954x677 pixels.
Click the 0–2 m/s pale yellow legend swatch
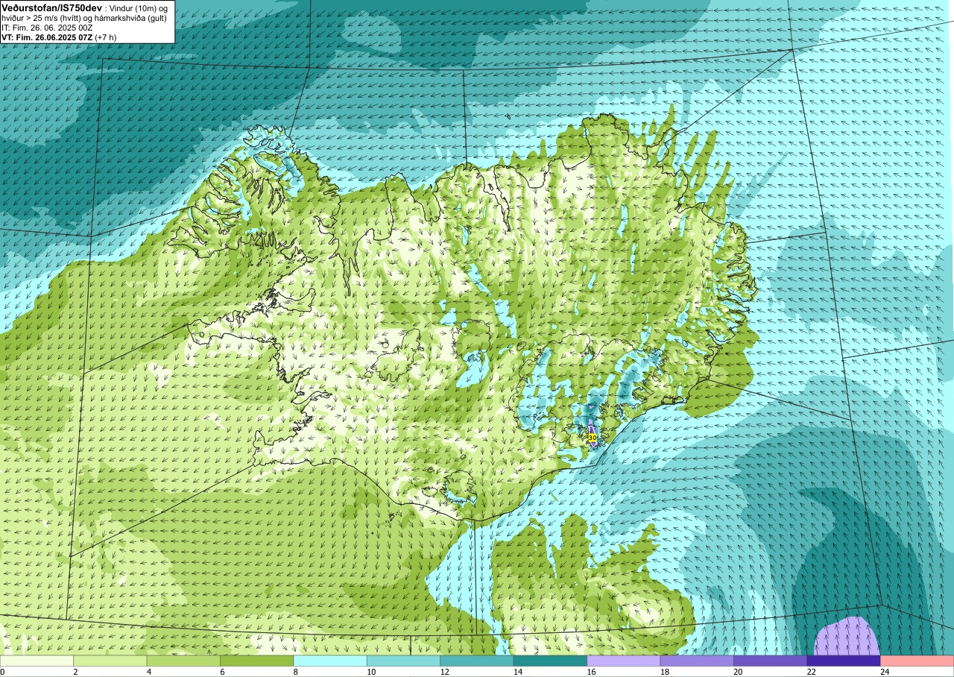pyautogui.click(x=37, y=661)
